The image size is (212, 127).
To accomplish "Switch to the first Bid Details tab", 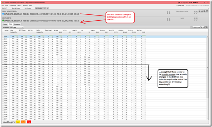I will click(x=28, y=8).
